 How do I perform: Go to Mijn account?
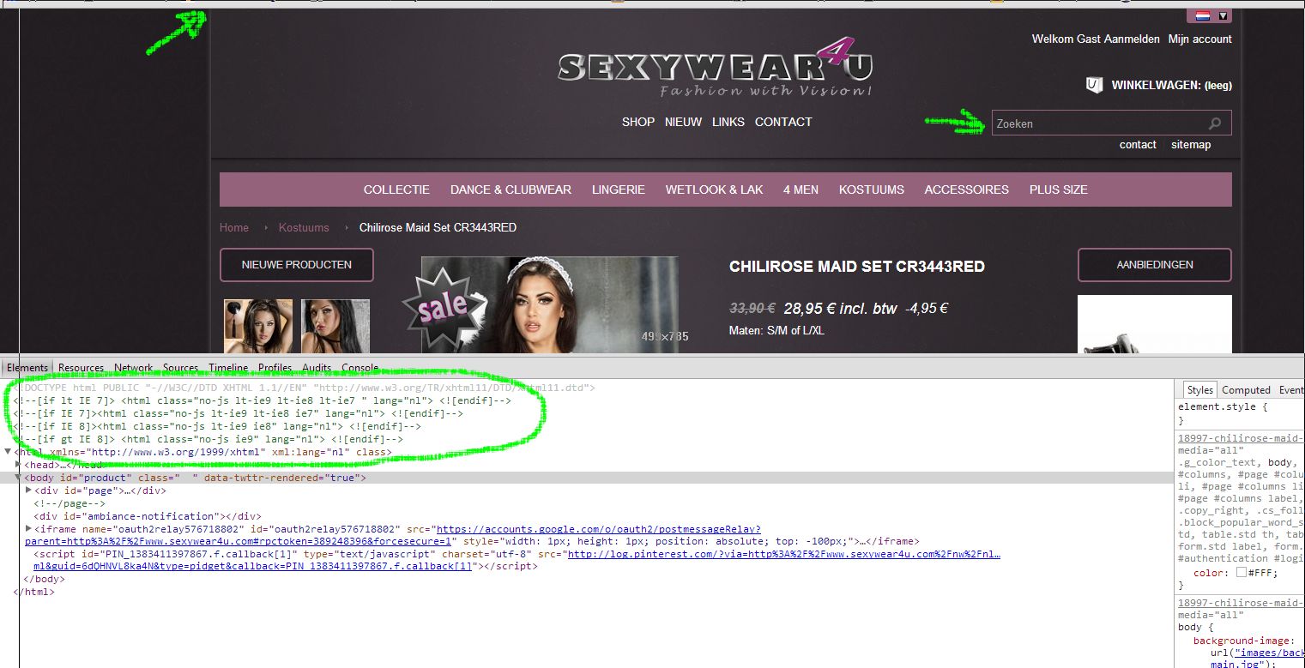click(1199, 39)
